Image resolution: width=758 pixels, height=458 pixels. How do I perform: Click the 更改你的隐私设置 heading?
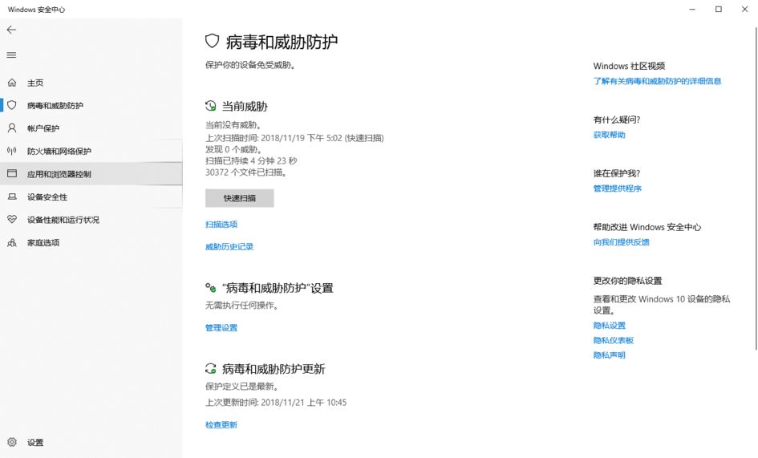[x=627, y=281]
